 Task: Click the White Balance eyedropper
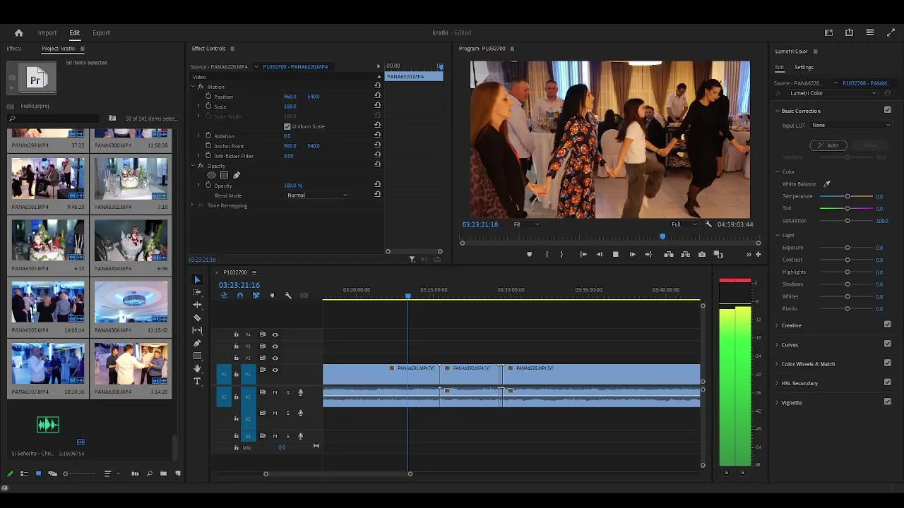click(827, 184)
